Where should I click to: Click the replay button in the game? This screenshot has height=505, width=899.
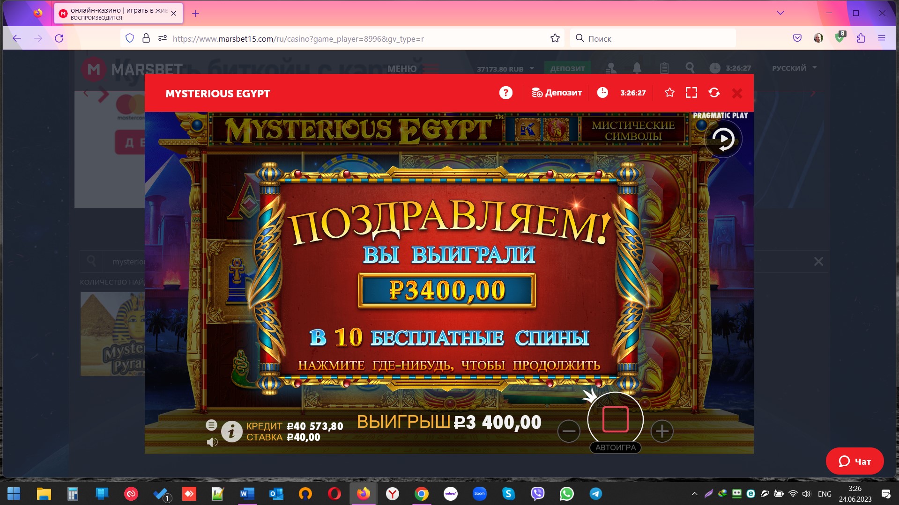pyautogui.click(x=723, y=139)
